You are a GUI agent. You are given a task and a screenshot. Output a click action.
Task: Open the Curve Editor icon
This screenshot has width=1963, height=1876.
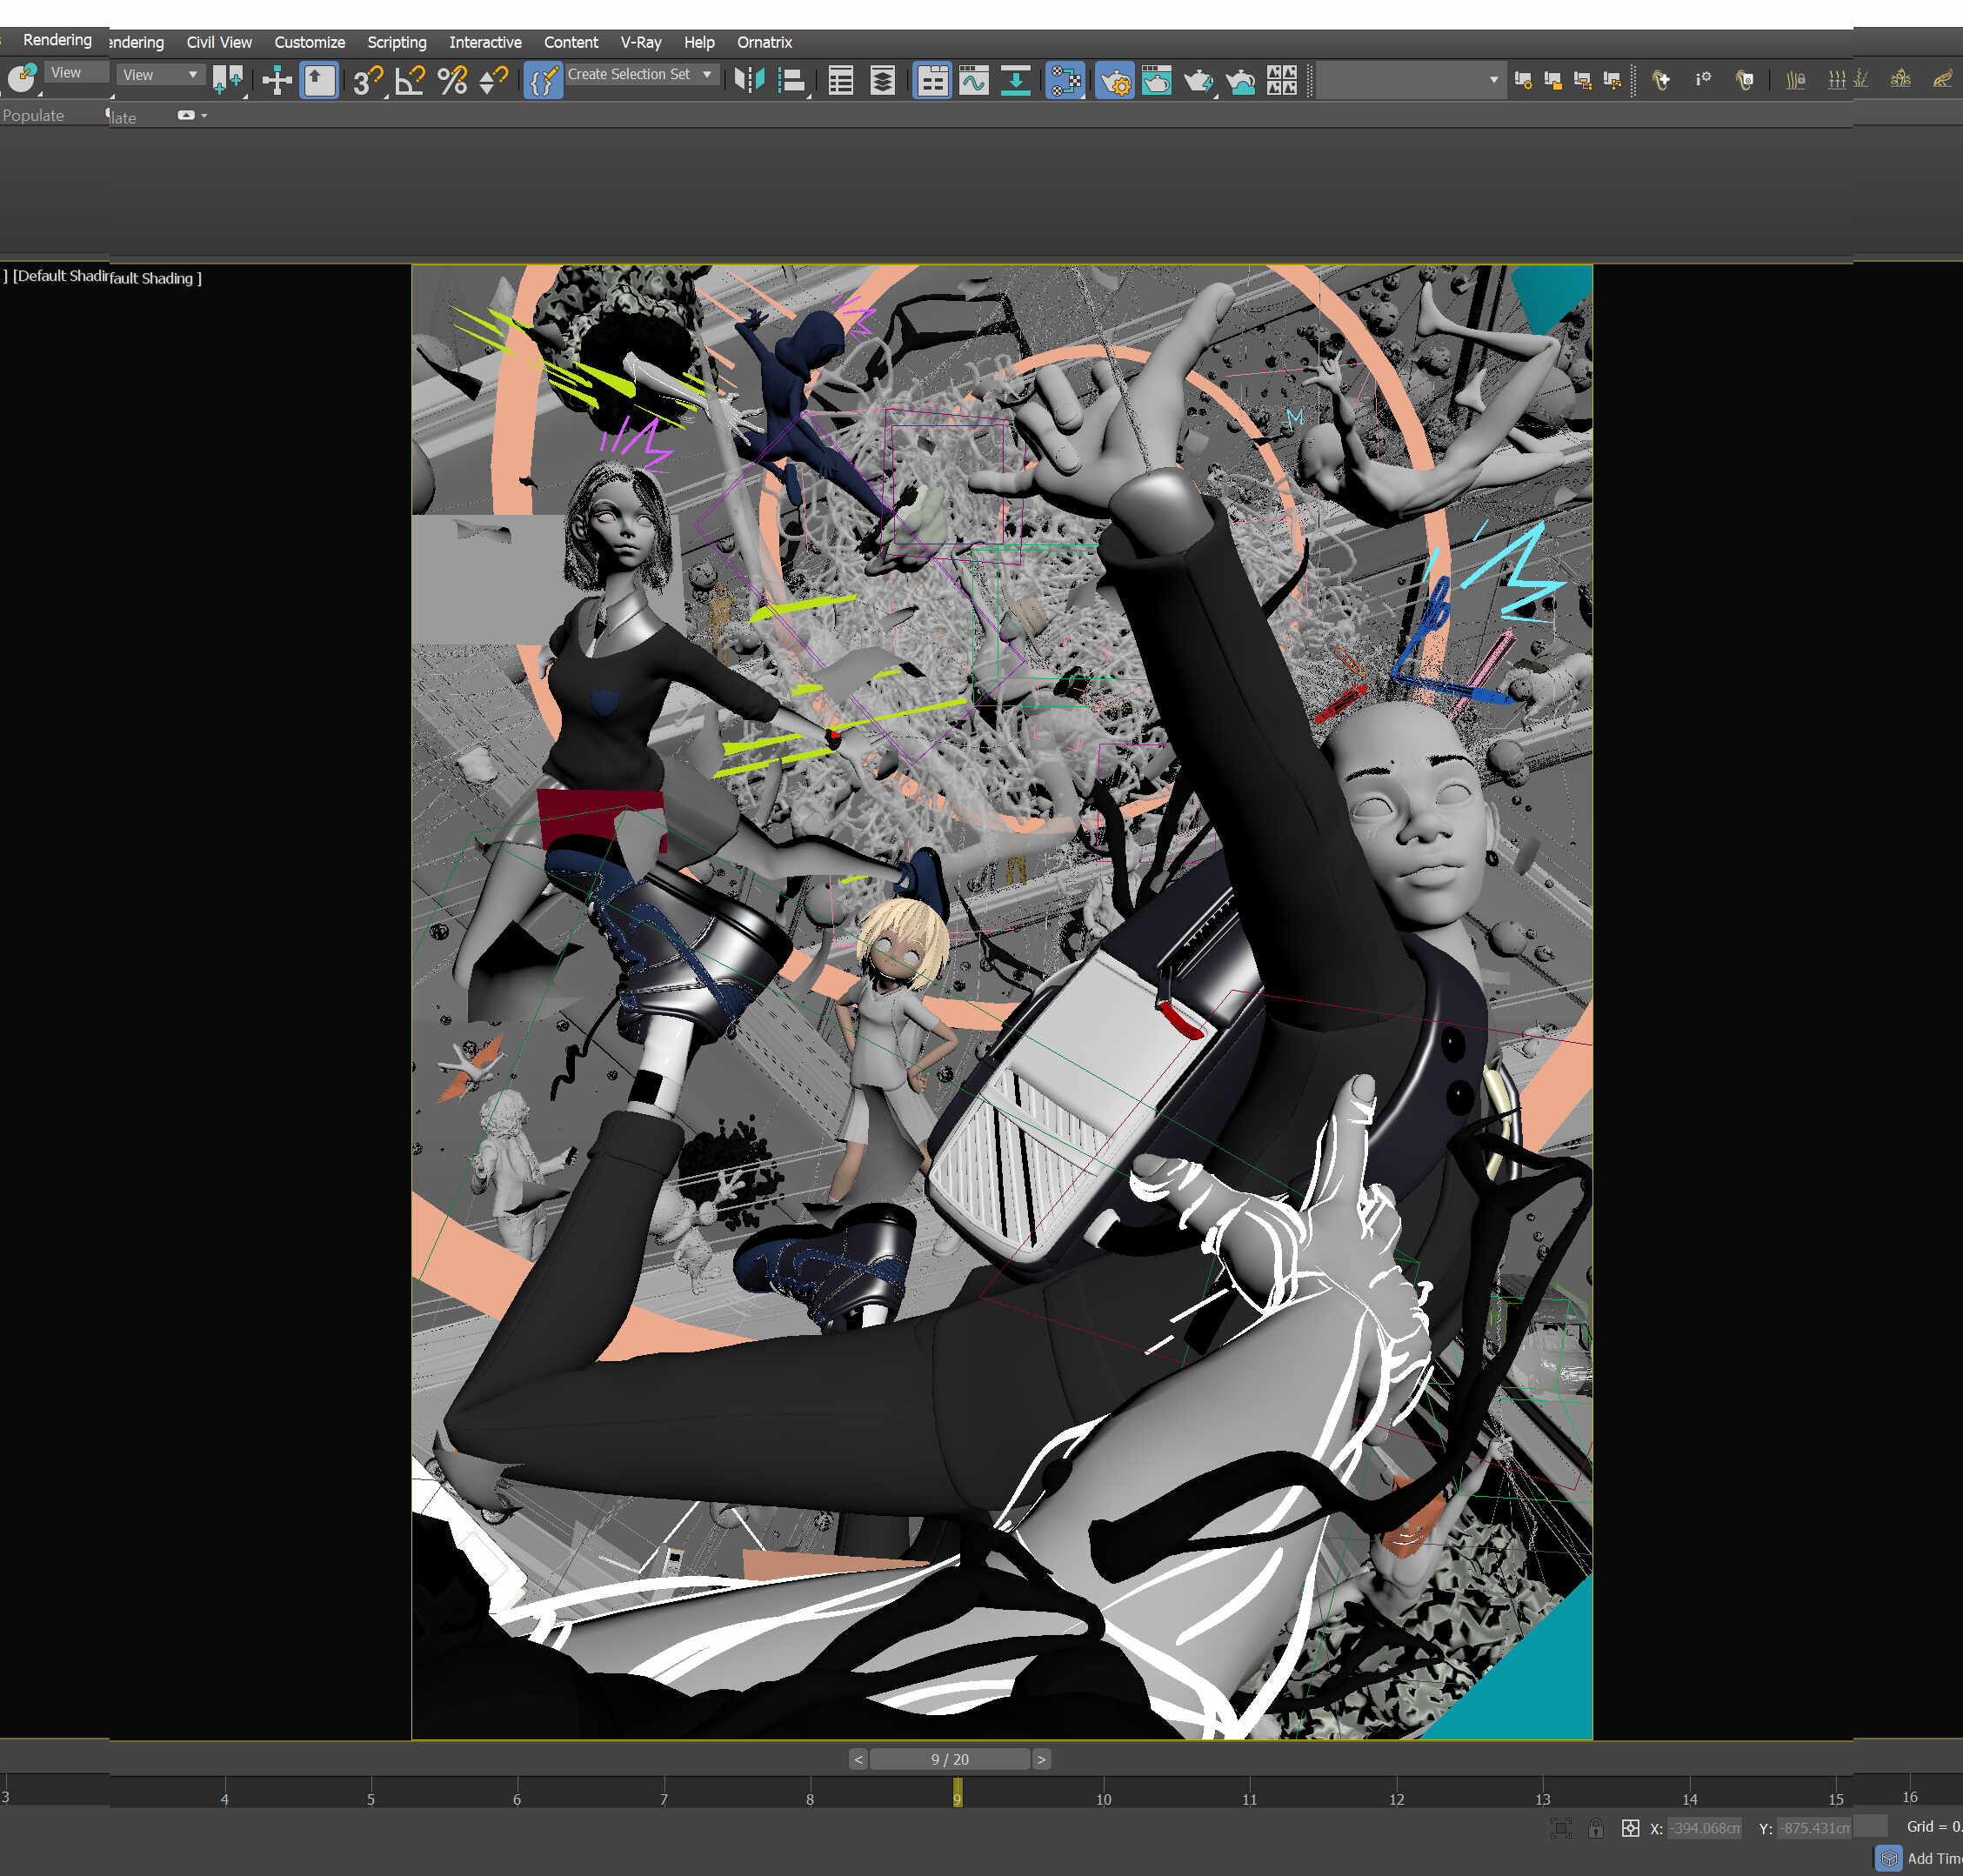click(973, 80)
